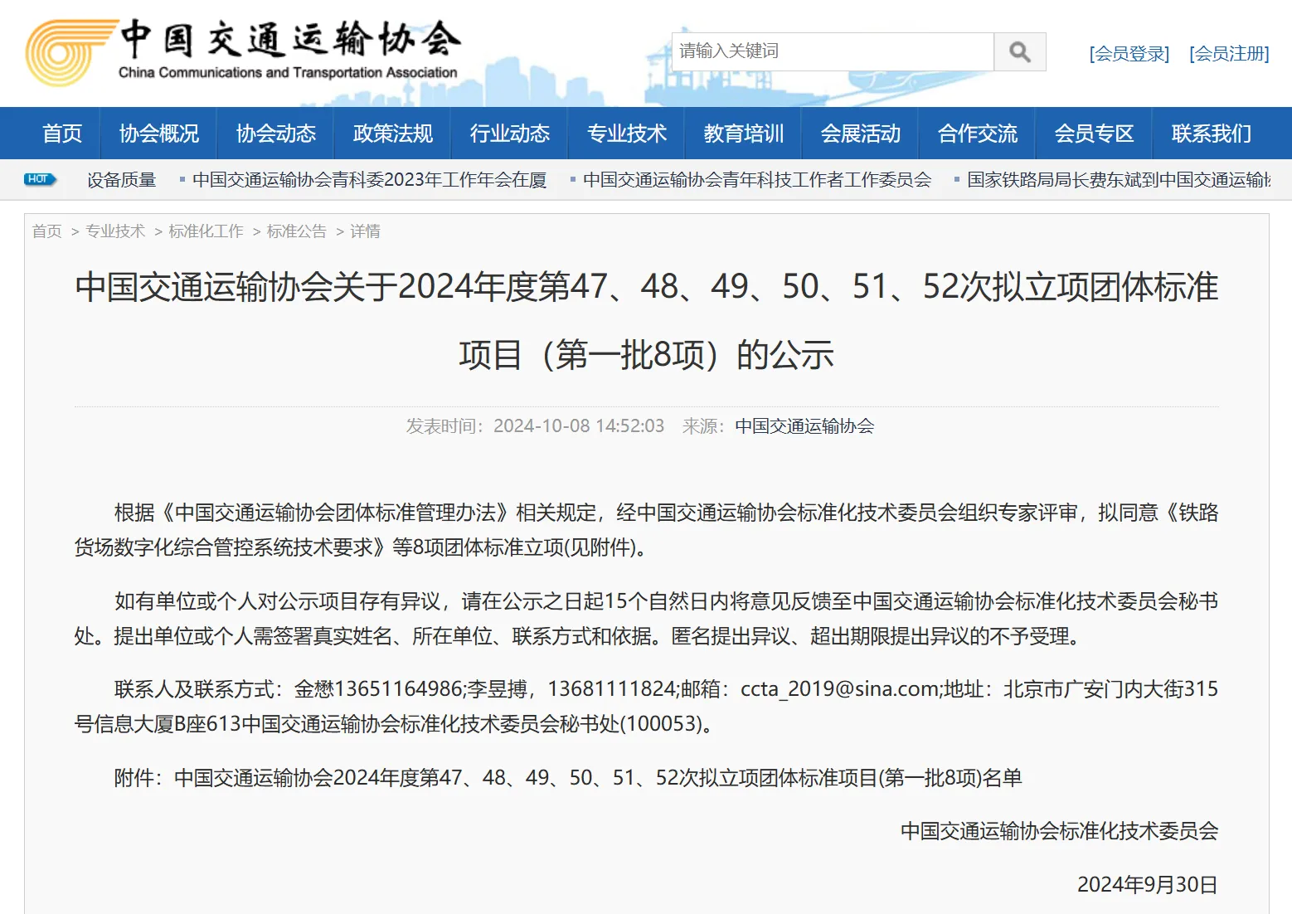
Task: Click the 首页 breadcrumb link
Action: [x=47, y=231]
